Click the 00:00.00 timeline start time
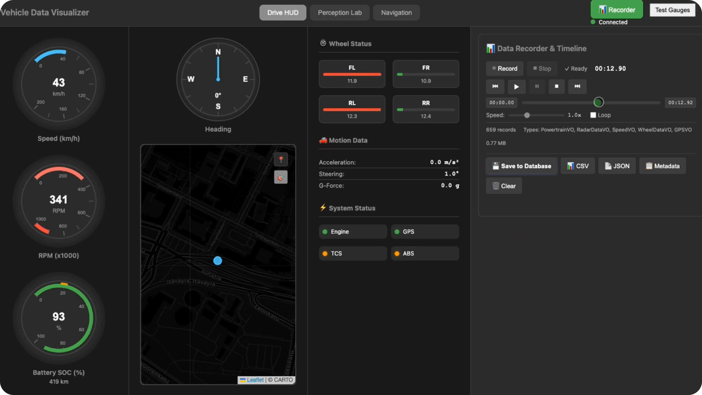This screenshot has width=702, height=395. [x=502, y=103]
